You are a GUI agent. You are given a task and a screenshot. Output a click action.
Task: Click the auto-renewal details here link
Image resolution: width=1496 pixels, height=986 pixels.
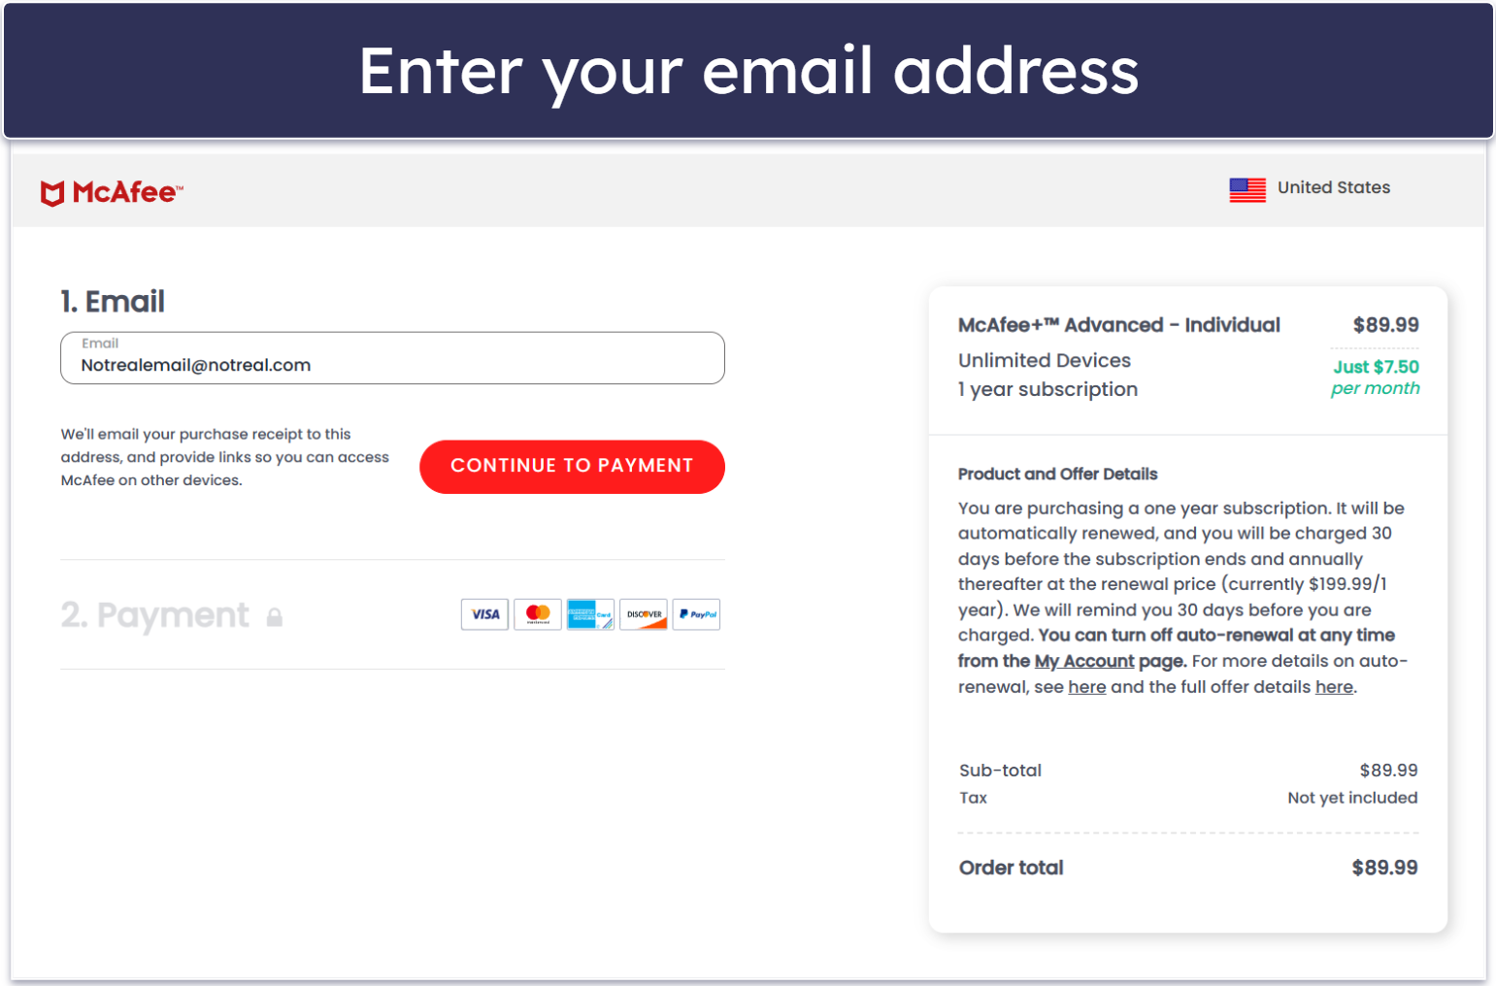(1087, 686)
